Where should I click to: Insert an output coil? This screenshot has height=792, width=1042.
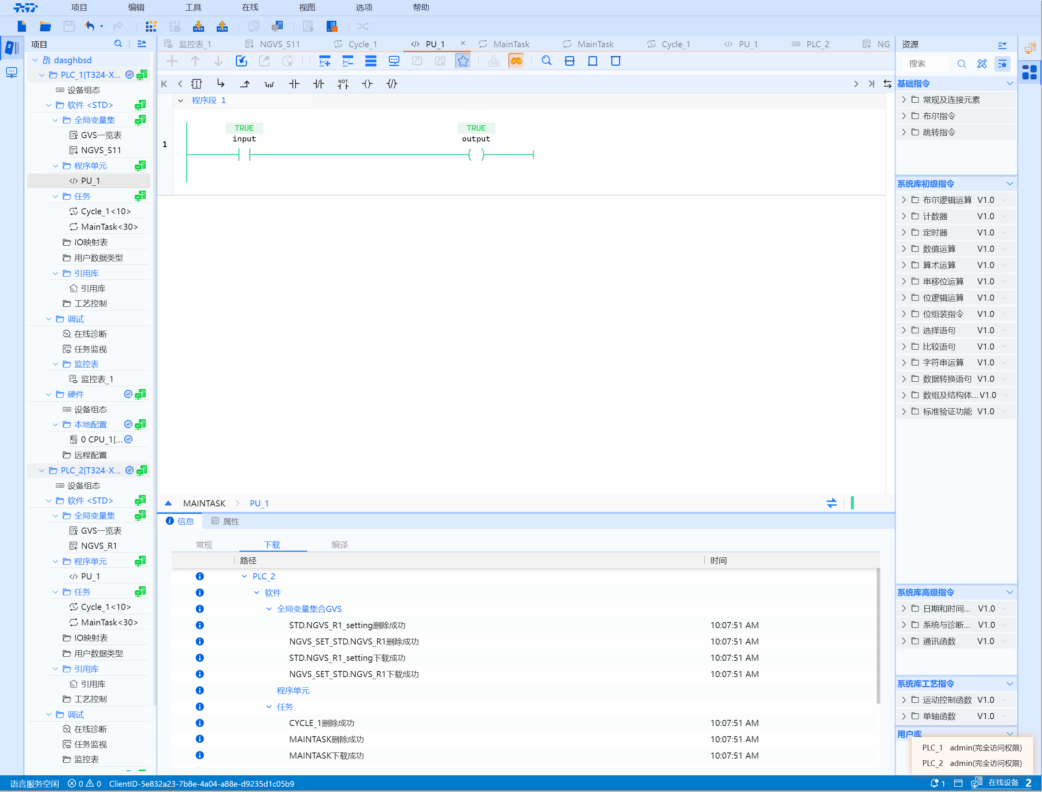(367, 84)
